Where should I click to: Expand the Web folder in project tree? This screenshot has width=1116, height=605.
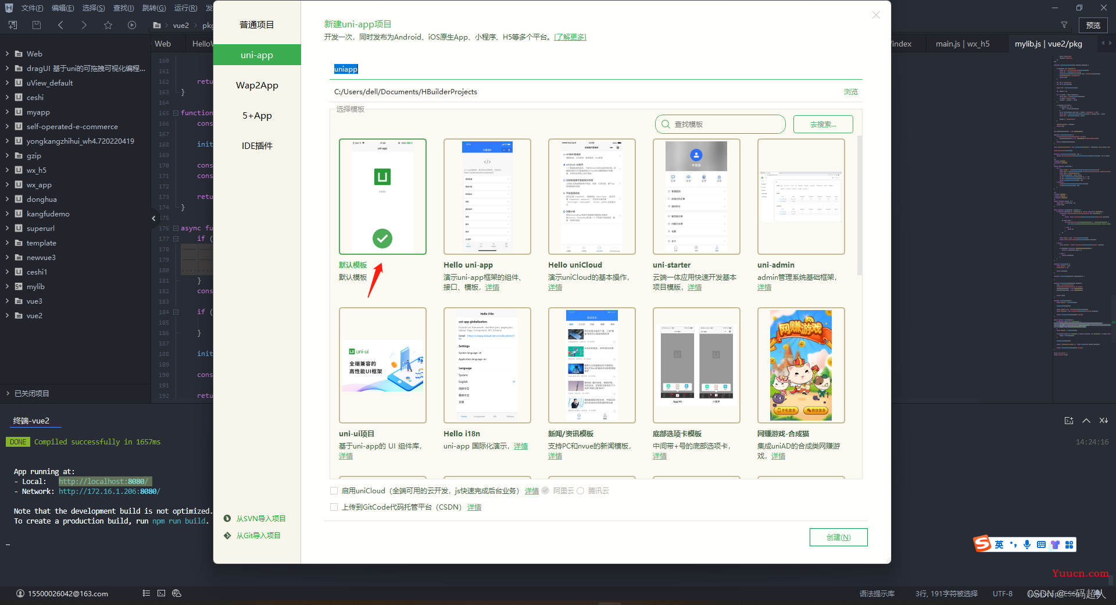tap(7, 54)
